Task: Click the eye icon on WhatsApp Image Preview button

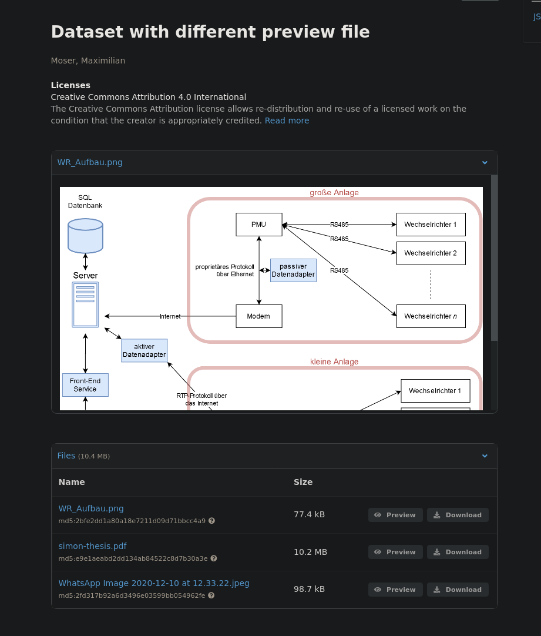Action: [378, 590]
